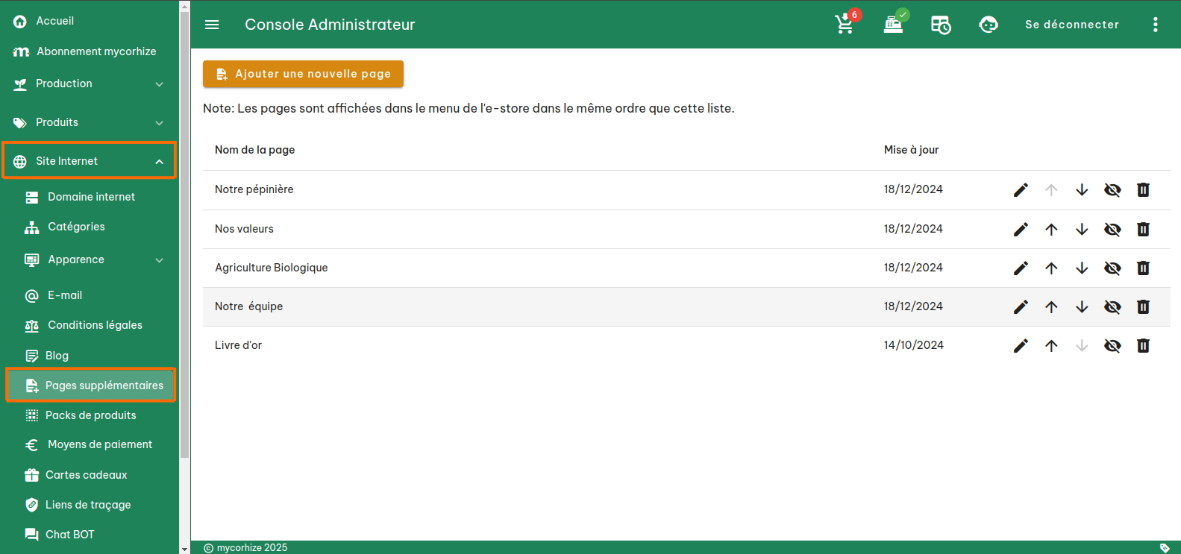
Task: Toggle visibility of Livre d'or page
Action: coord(1112,346)
